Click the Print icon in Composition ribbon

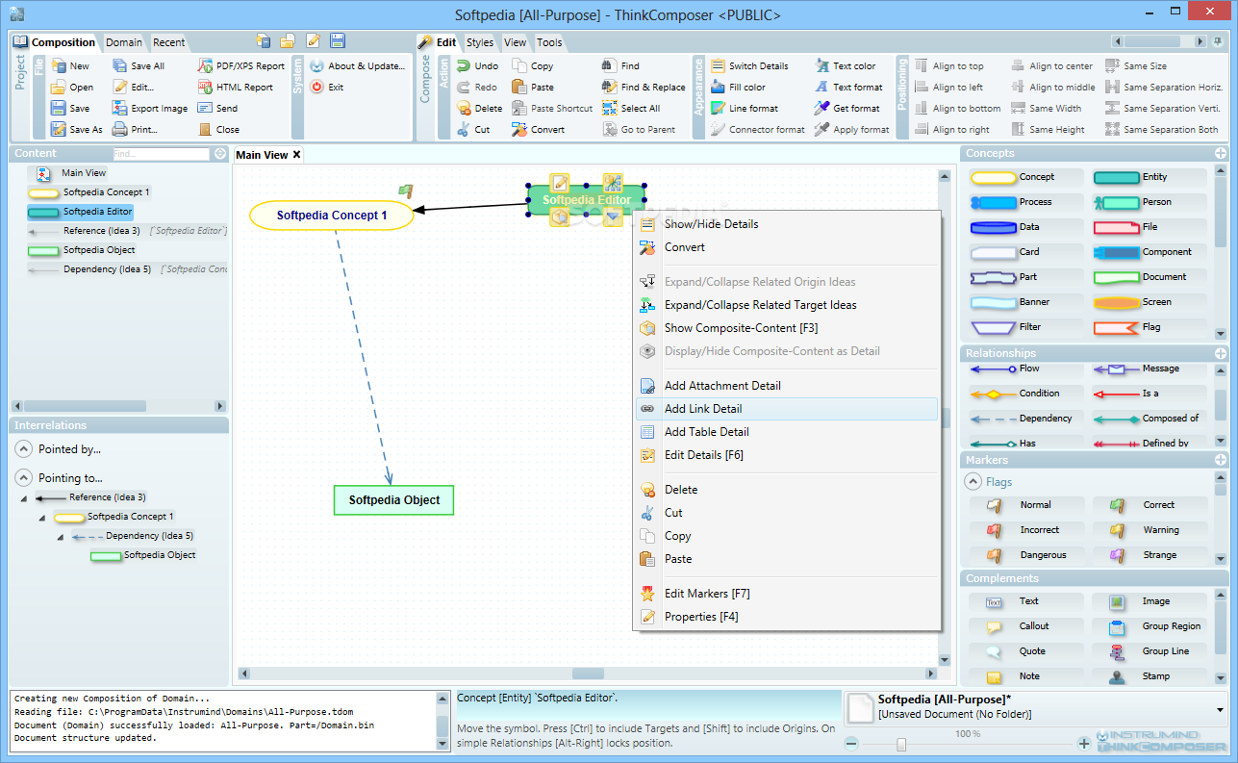(x=120, y=130)
